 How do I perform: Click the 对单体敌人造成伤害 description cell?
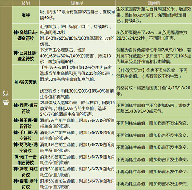[77, 108]
